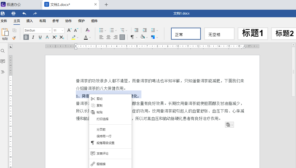Viewport: 296px width, 168px height.
Task: Apply the 正常 style
Action: pos(186,34)
